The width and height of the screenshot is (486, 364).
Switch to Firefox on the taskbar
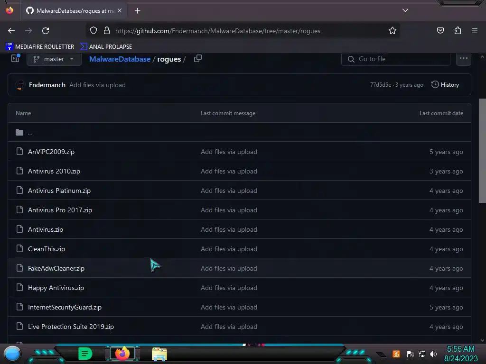[122, 354]
